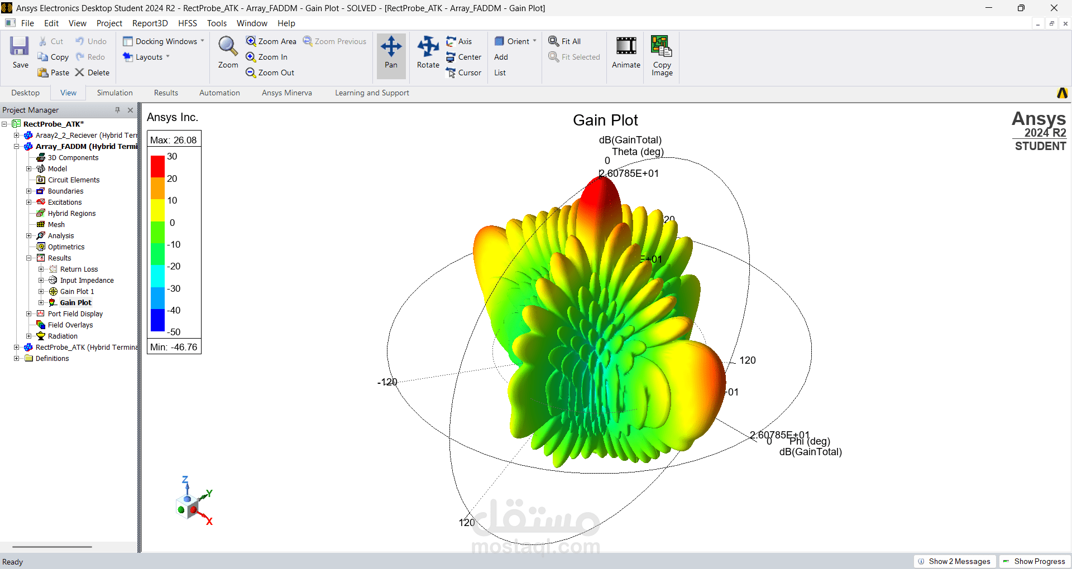Image resolution: width=1072 pixels, height=569 pixels.
Task: Open the Orient dropdown
Action: click(x=534, y=41)
